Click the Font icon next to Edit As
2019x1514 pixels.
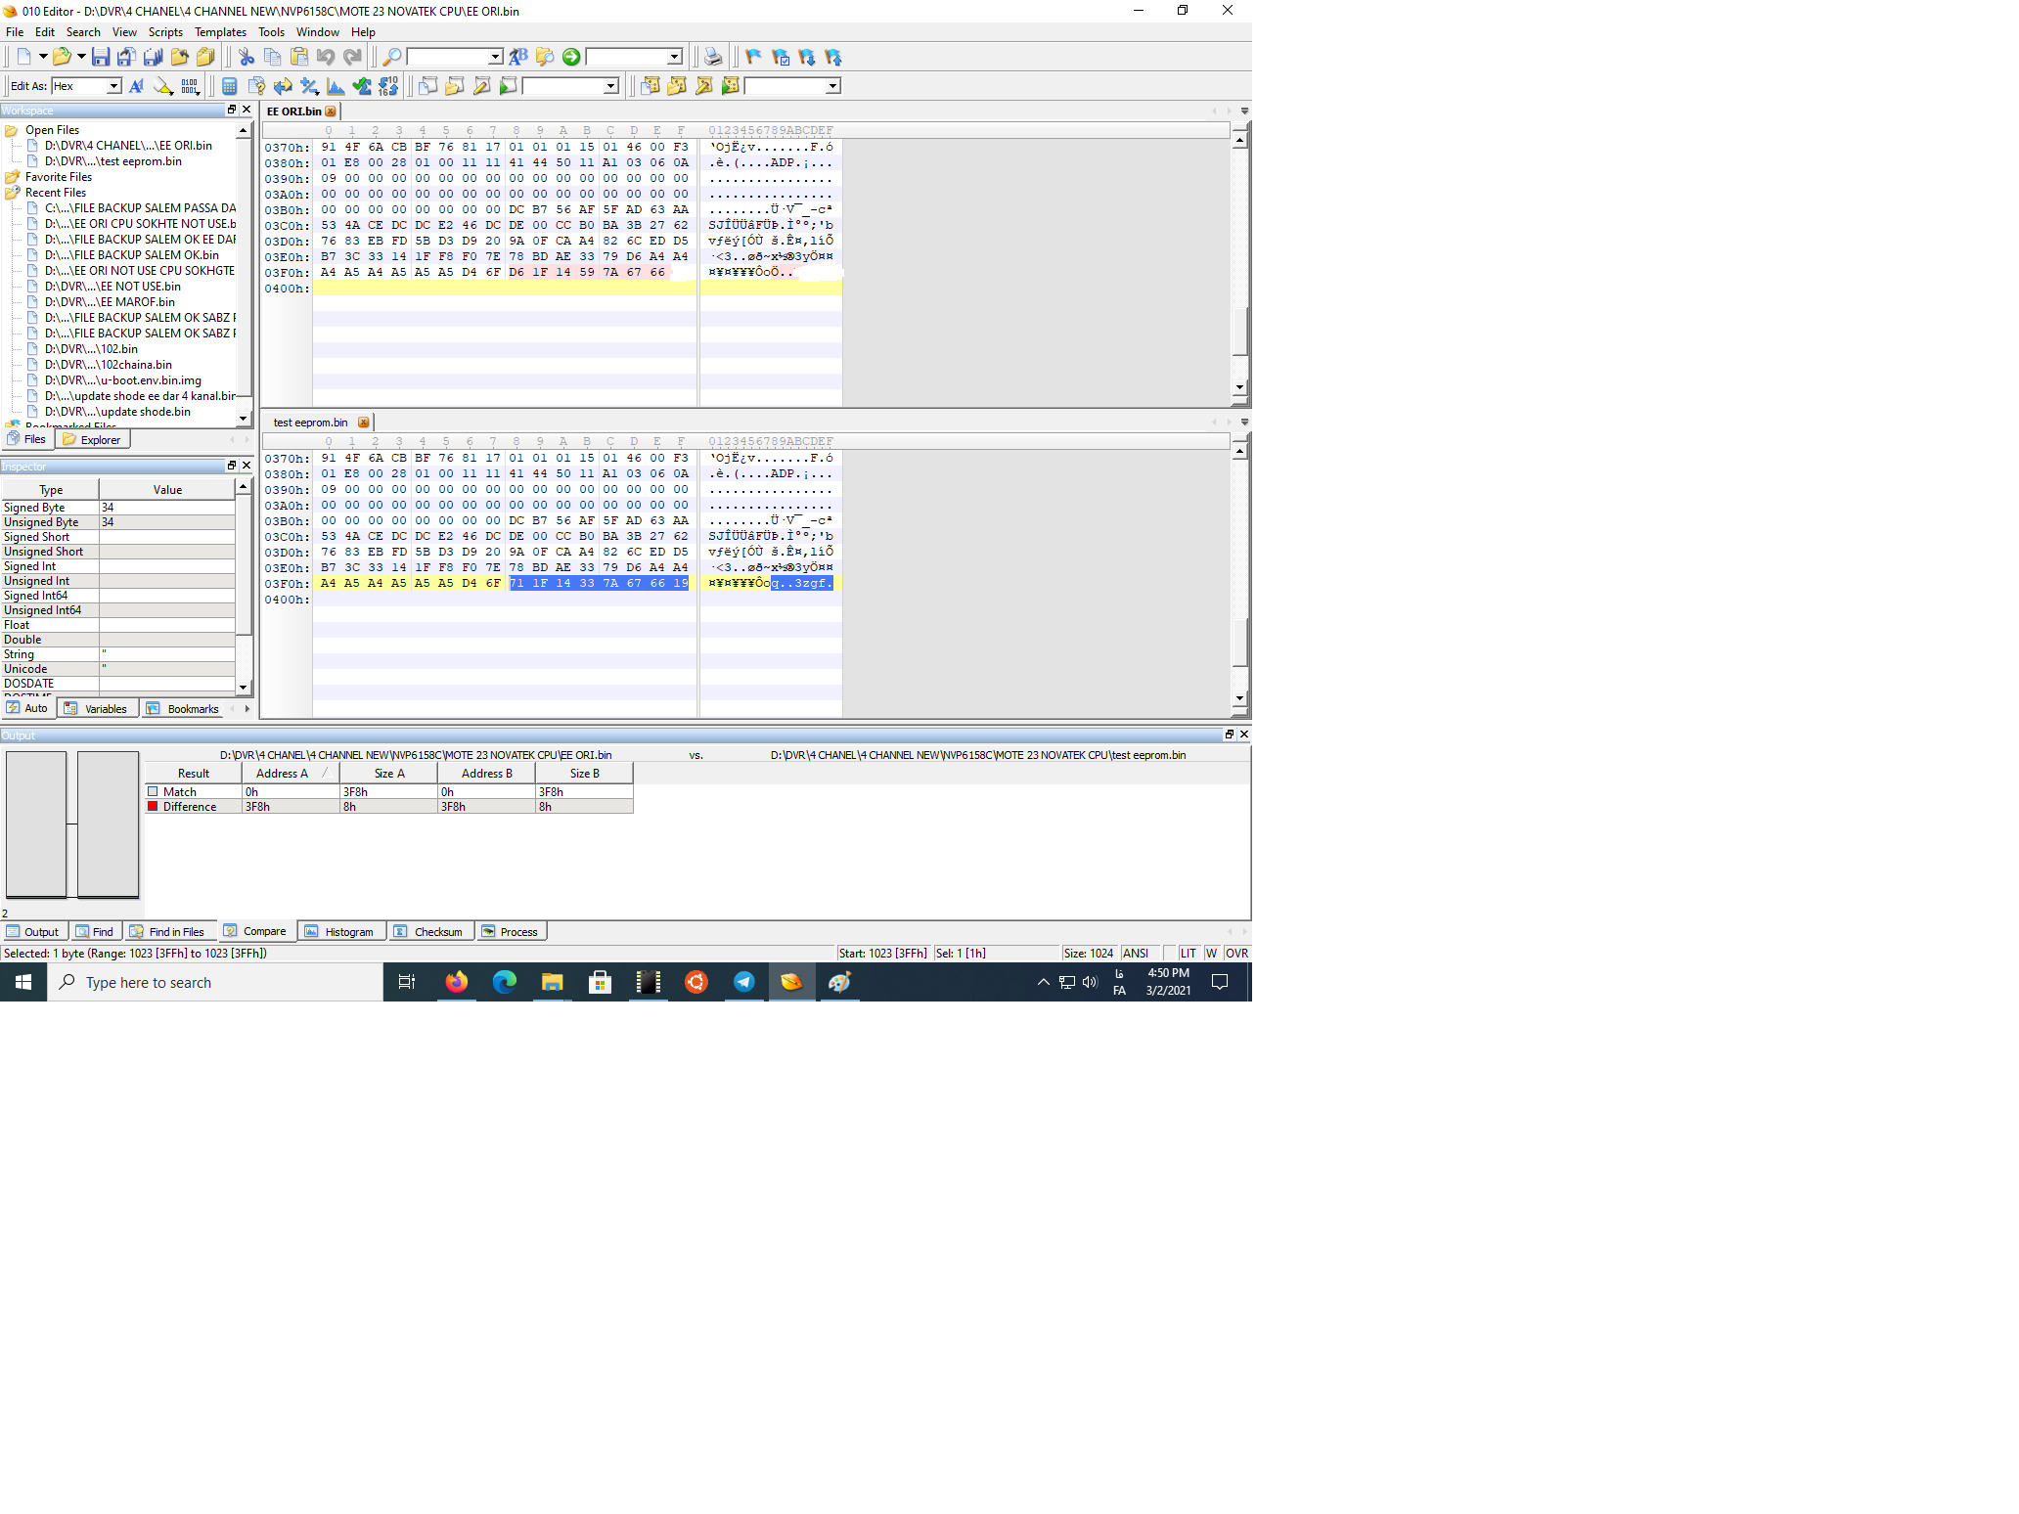click(x=136, y=86)
